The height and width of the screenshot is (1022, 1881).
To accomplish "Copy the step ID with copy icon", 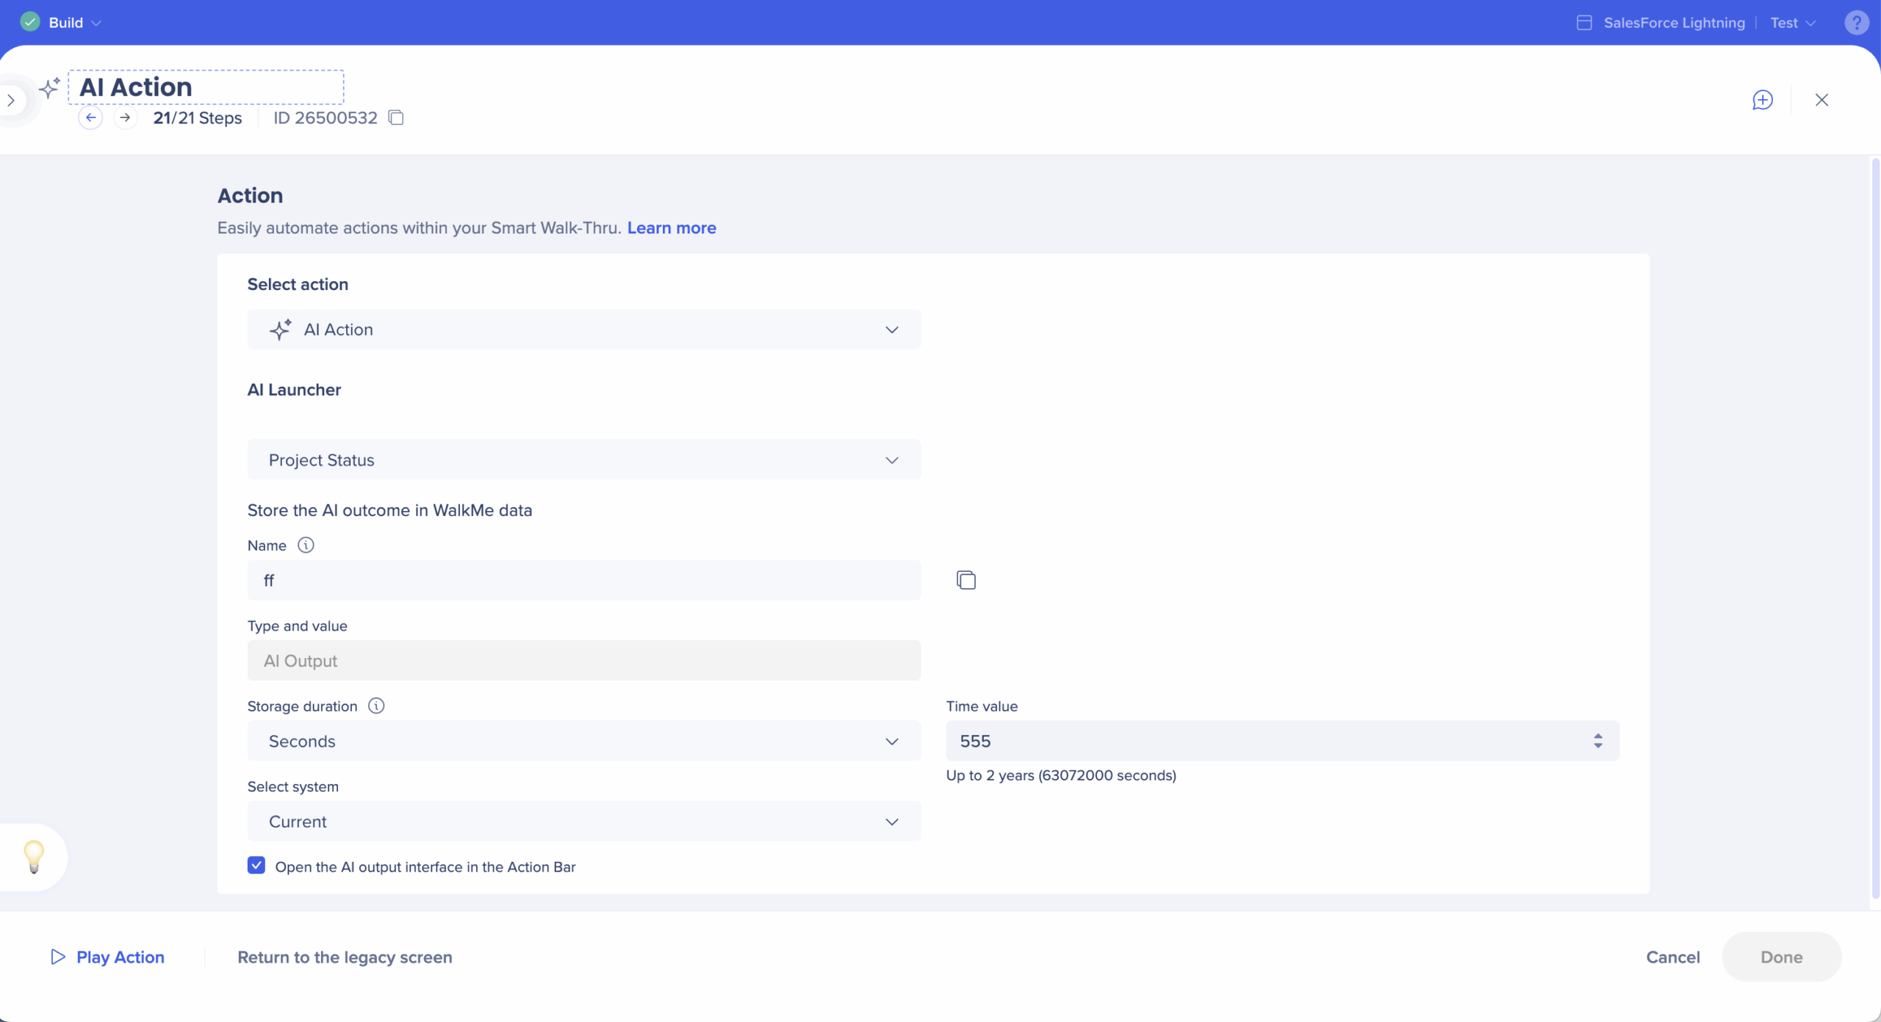I will (396, 117).
